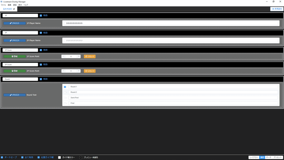Viewport: 284px width, 160px height.
Task: Click the 数値 button for 2P Score Point
Action: click(x=15, y=71)
